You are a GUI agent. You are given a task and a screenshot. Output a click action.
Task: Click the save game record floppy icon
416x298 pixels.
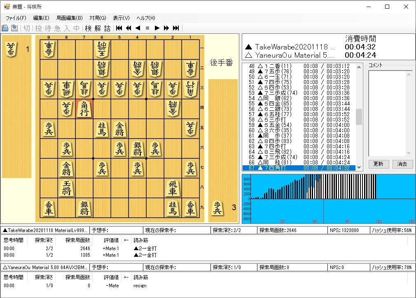coord(5,28)
